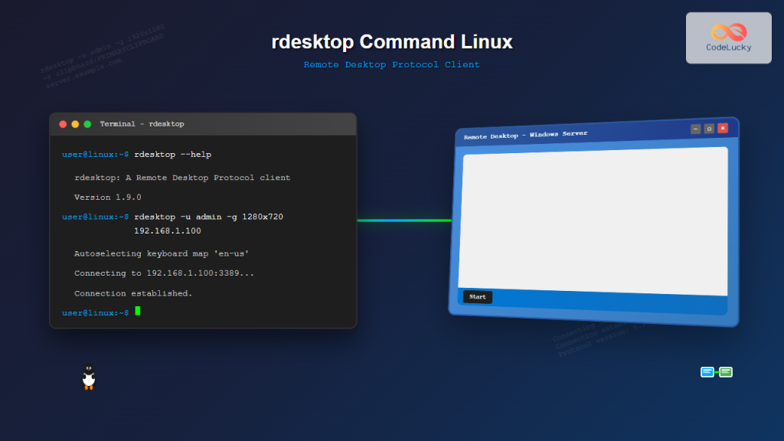Image resolution: width=784 pixels, height=441 pixels.
Task: Click the minimize icon on the Remote Desktop window
Action: point(695,128)
